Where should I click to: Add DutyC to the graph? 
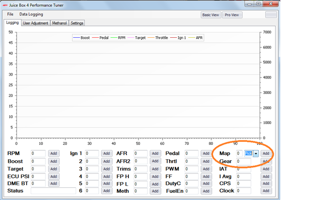(206, 184)
